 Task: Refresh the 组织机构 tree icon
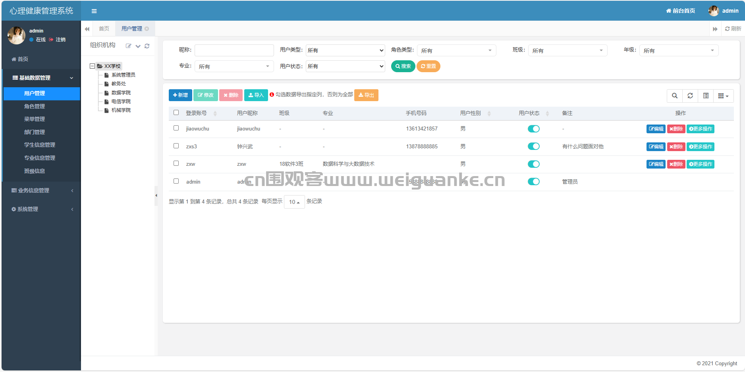click(x=147, y=46)
